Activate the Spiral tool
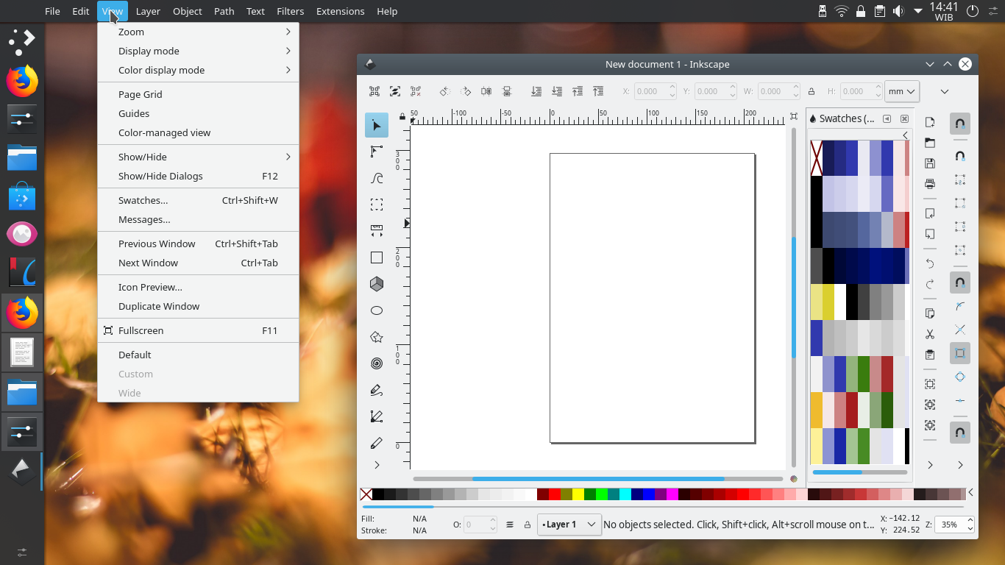1005x565 pixels. point(376,363)
